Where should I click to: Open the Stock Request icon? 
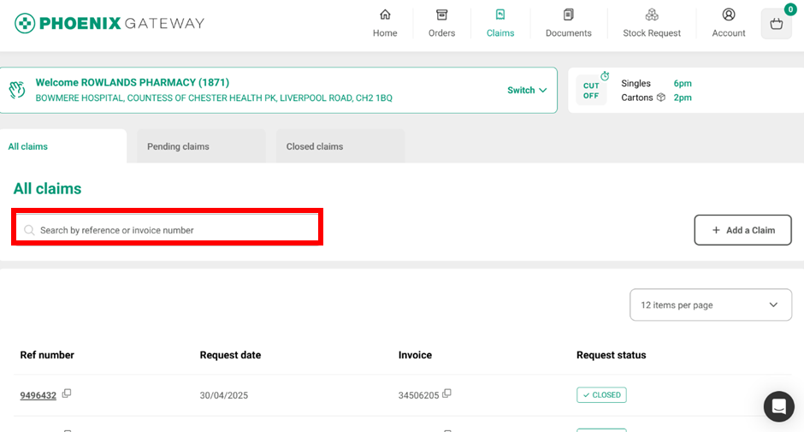tap(652, 15)
